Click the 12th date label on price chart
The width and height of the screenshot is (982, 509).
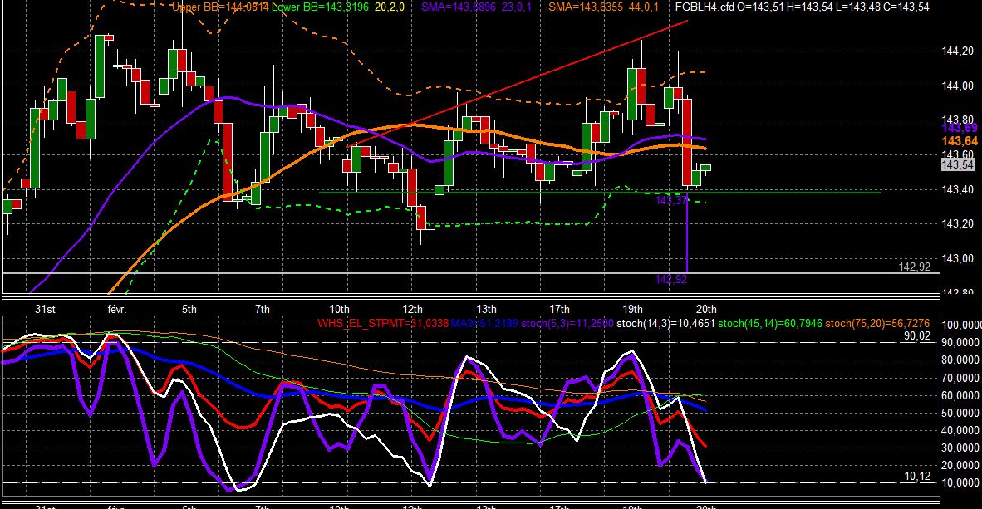pos(412,309)
